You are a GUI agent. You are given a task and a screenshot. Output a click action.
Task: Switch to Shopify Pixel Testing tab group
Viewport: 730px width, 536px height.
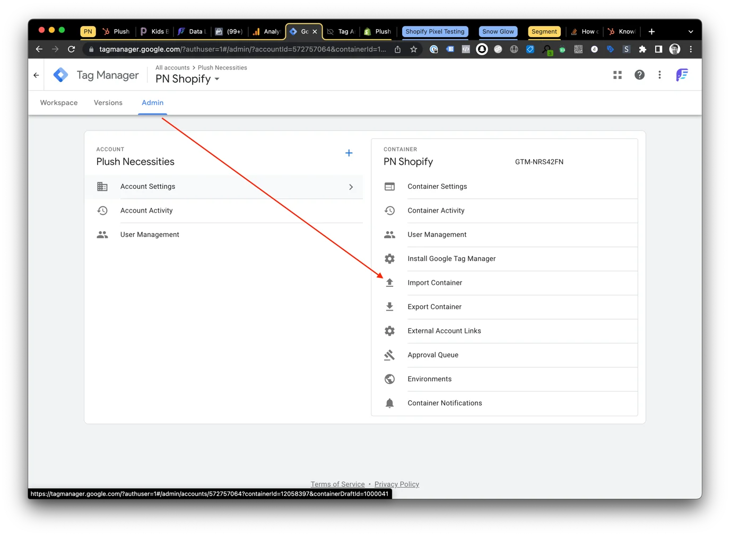(x=435, y=31)
